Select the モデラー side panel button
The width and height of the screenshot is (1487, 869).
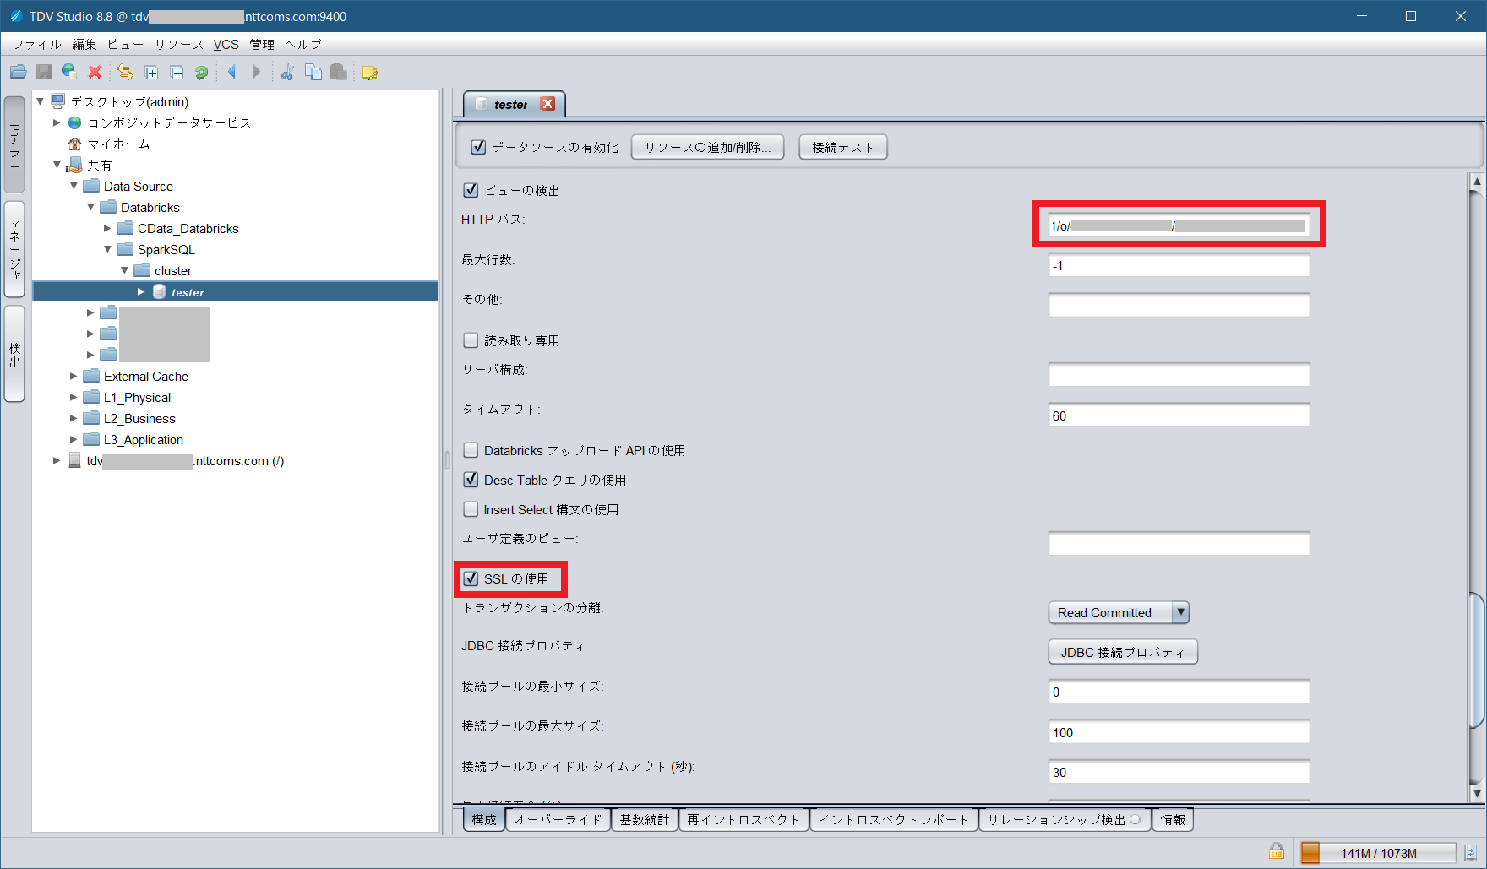[x=14, y=144]
